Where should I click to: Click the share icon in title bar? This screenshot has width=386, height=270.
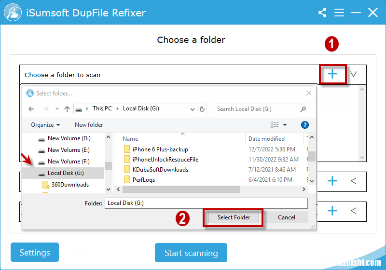[x=322, y=13]
